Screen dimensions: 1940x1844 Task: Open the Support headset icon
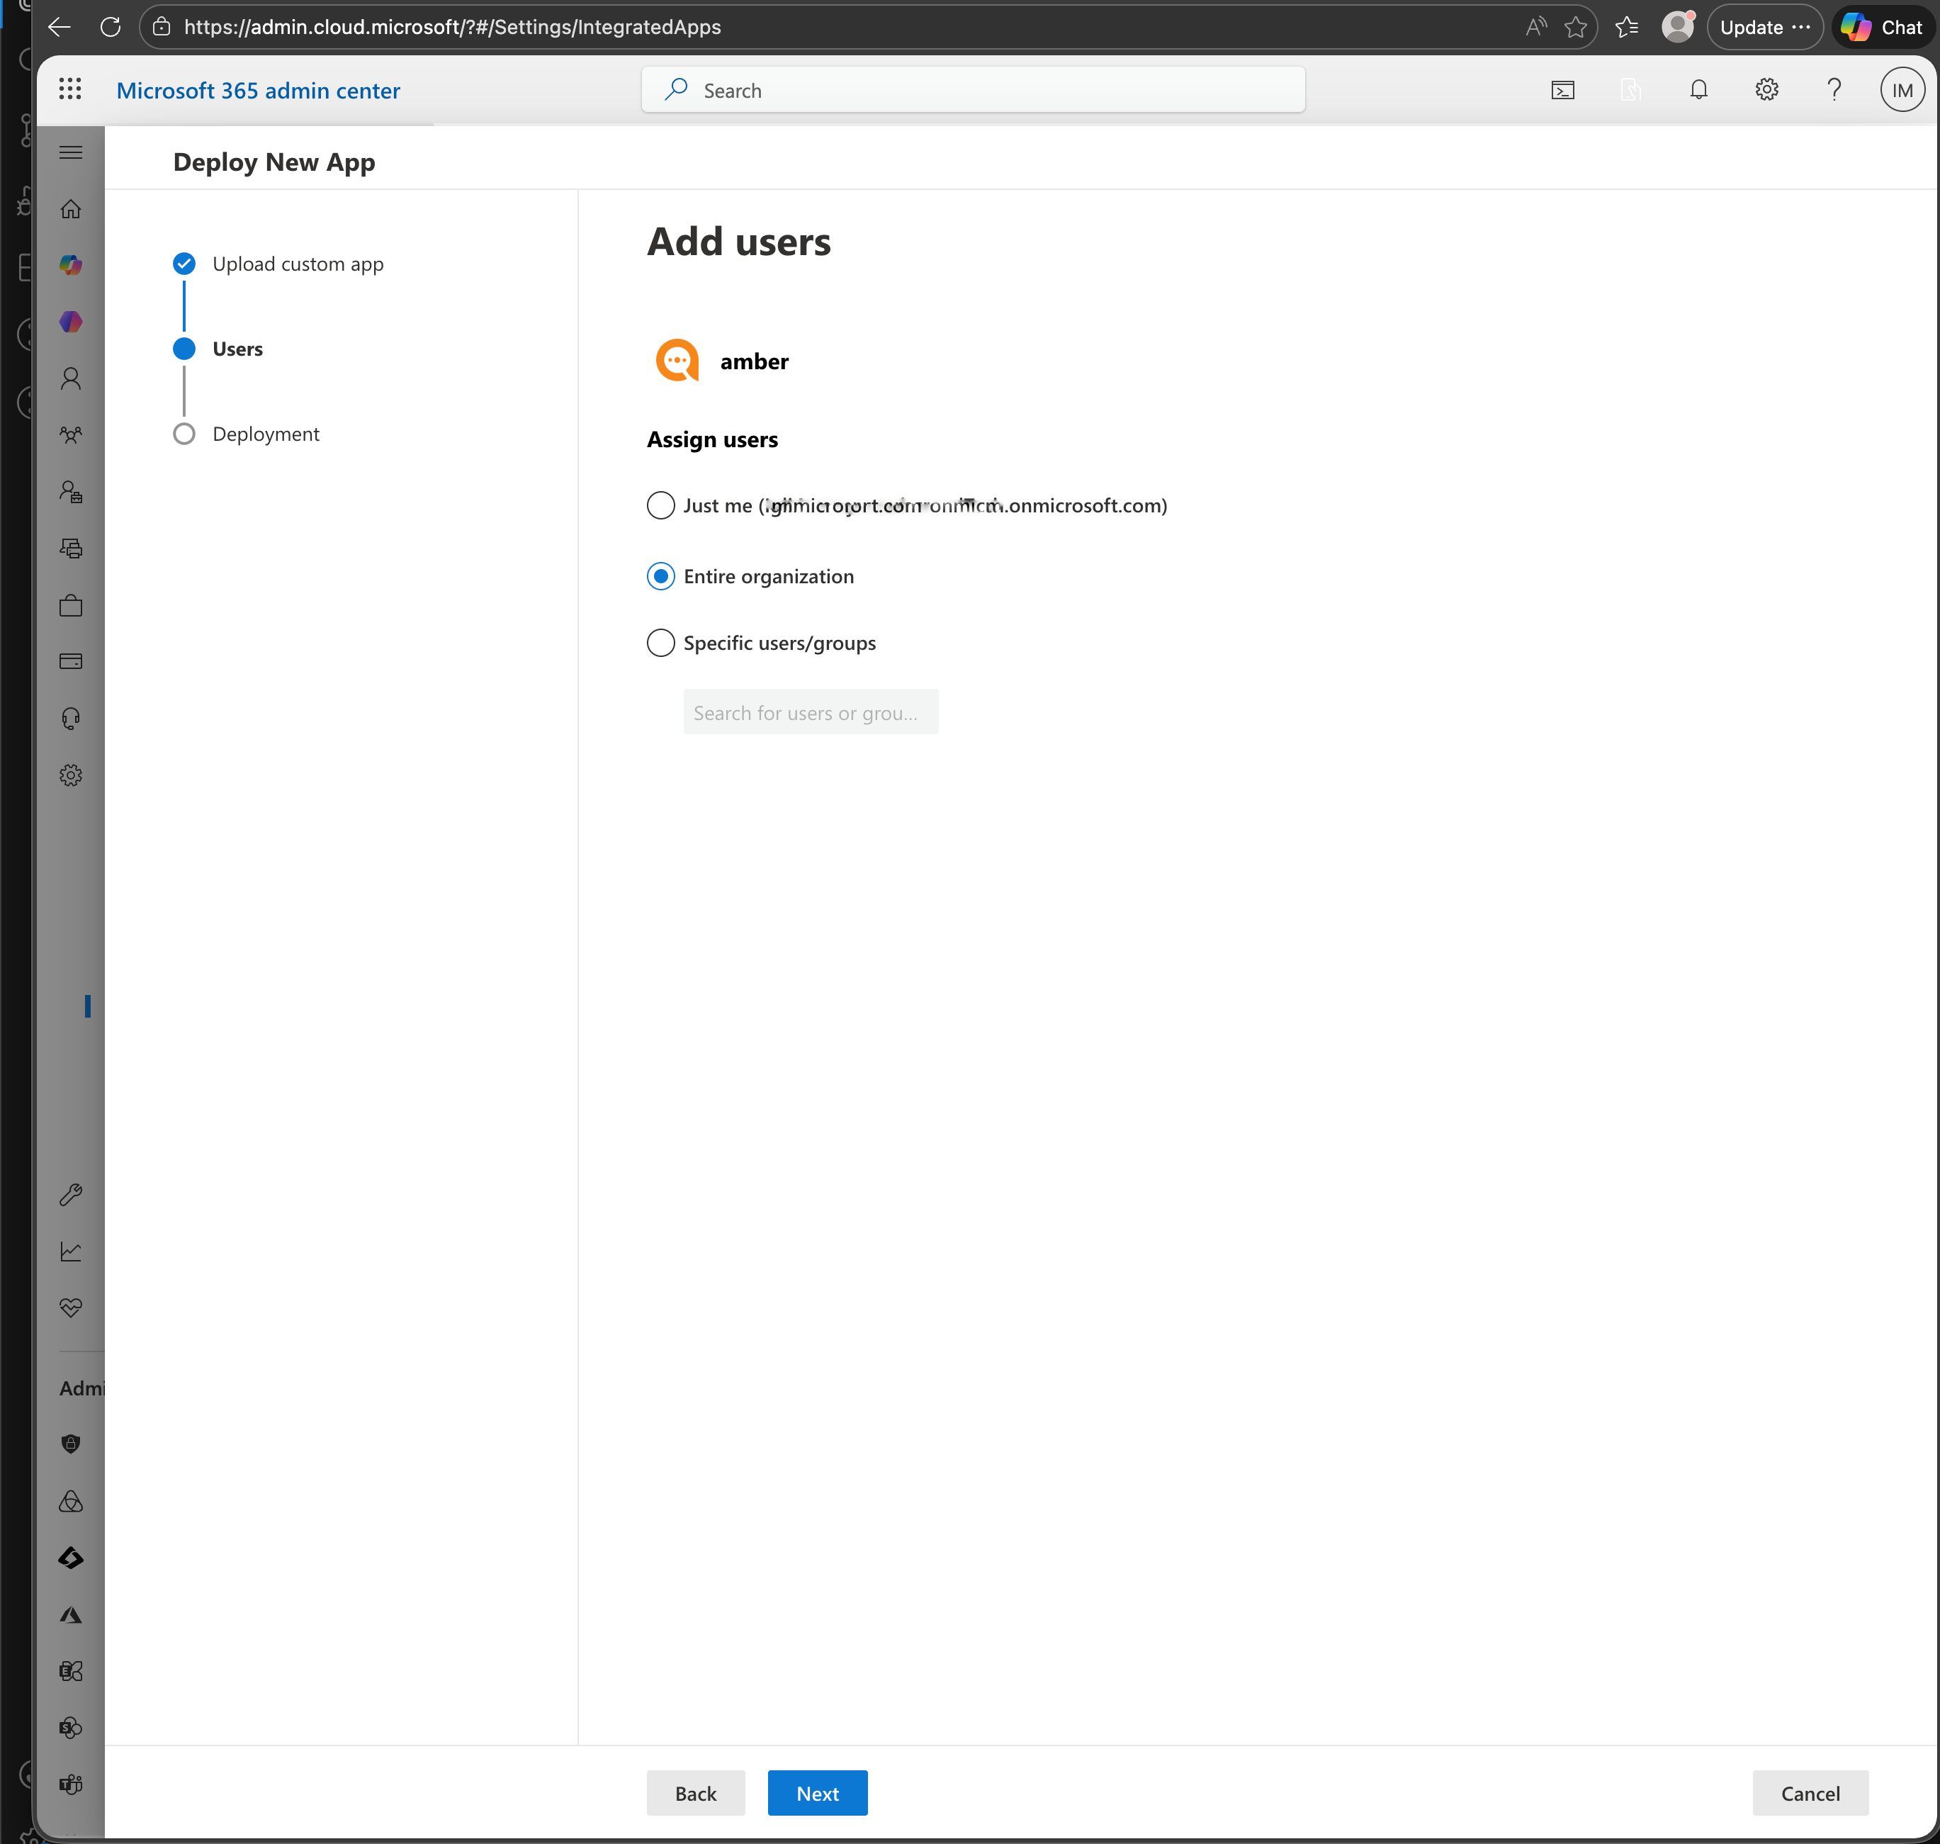(x=71, y=719)
